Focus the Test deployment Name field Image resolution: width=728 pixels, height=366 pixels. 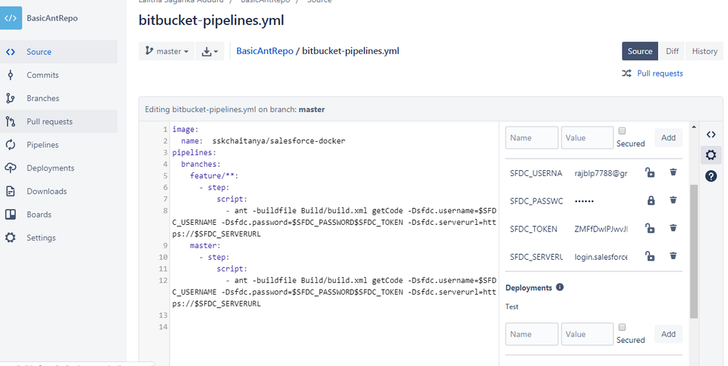[x=531, y=334]
